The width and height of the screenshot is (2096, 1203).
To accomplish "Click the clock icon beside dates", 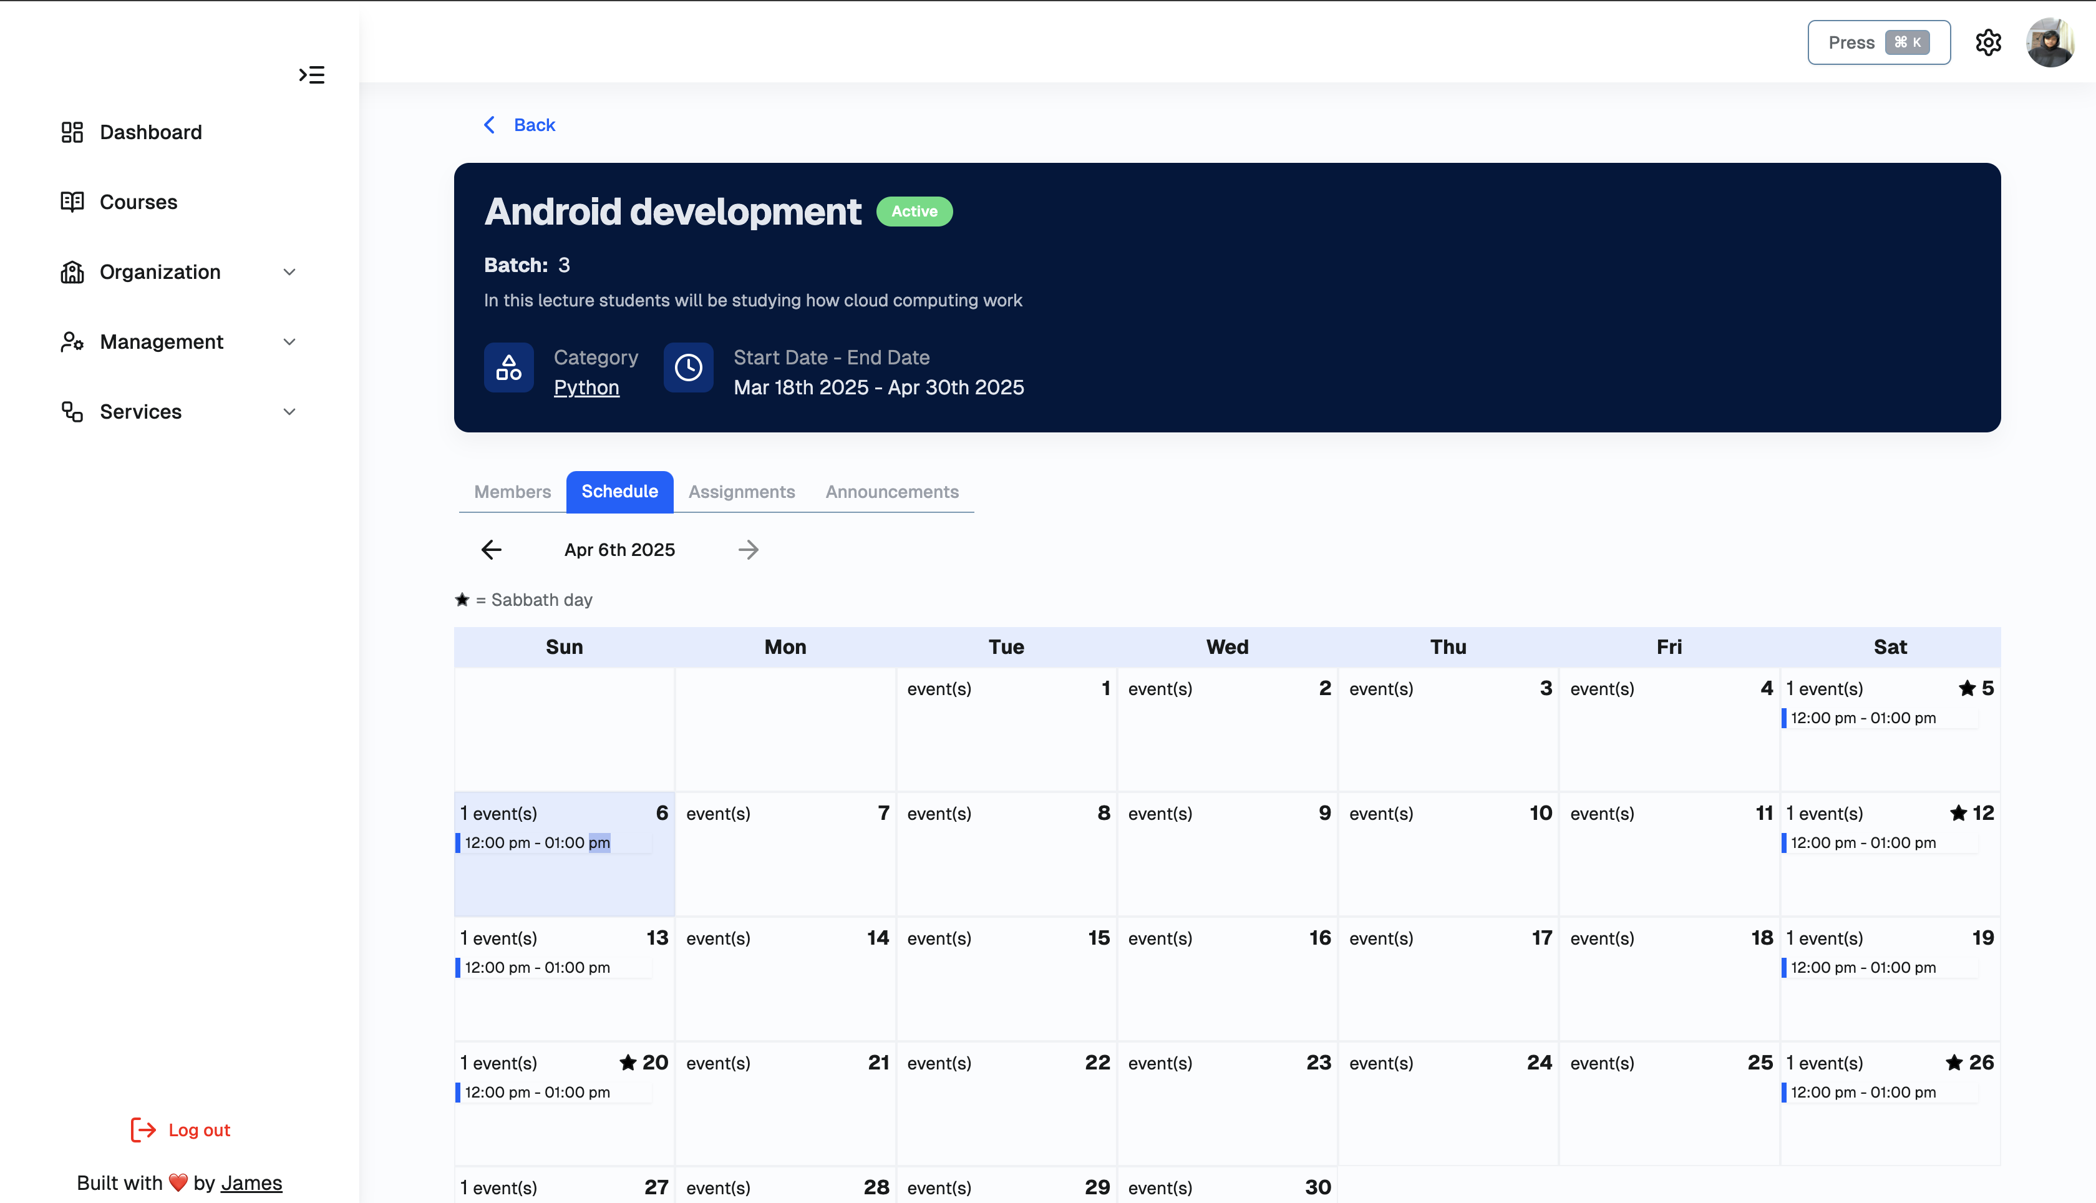I will point(688,368).
